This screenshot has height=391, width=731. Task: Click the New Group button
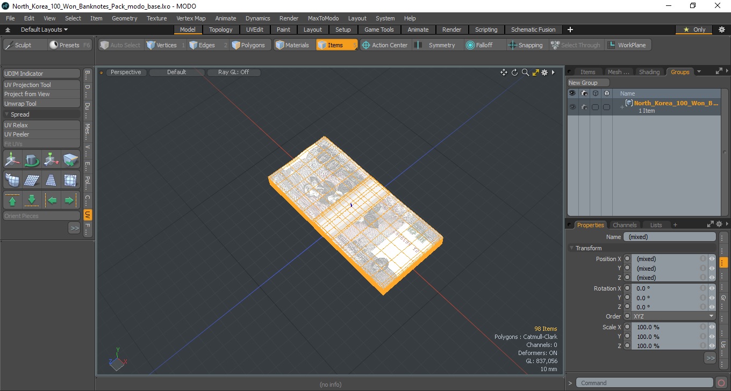click(589, 83)
